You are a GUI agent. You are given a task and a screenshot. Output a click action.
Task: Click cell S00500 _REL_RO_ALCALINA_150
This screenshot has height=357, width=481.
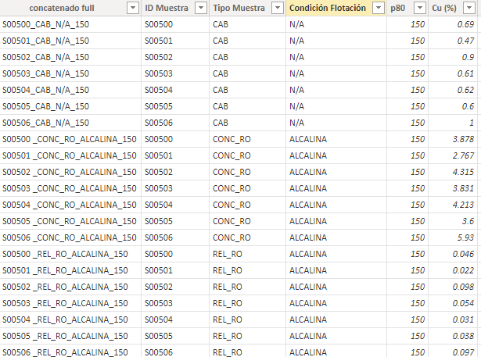point(70,254)
